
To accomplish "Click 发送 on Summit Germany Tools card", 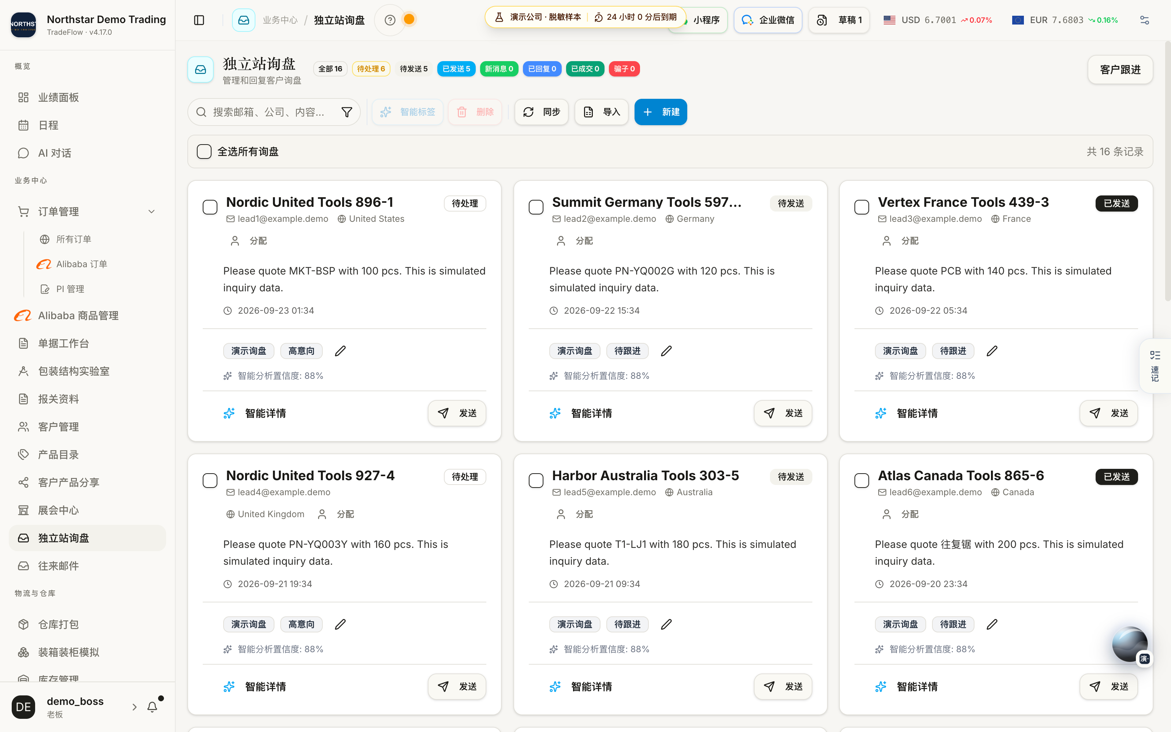I will pyautogui.click(x=783, y=413).
